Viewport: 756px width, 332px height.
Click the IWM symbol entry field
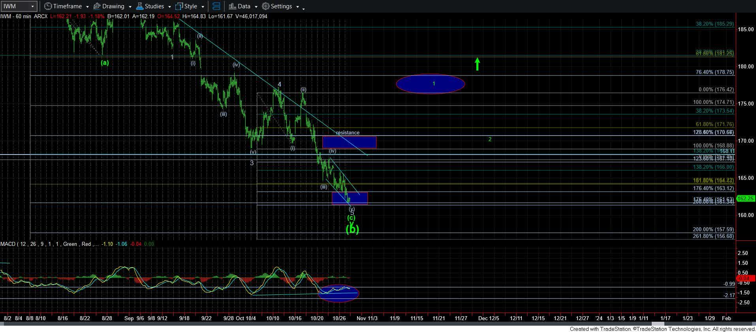[15, 6]
